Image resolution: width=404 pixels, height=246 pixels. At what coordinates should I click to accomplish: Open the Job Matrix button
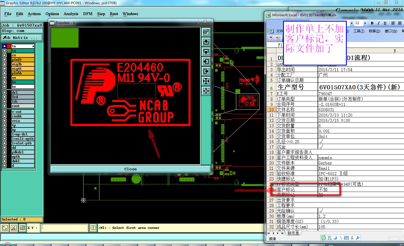click(22, 38)
